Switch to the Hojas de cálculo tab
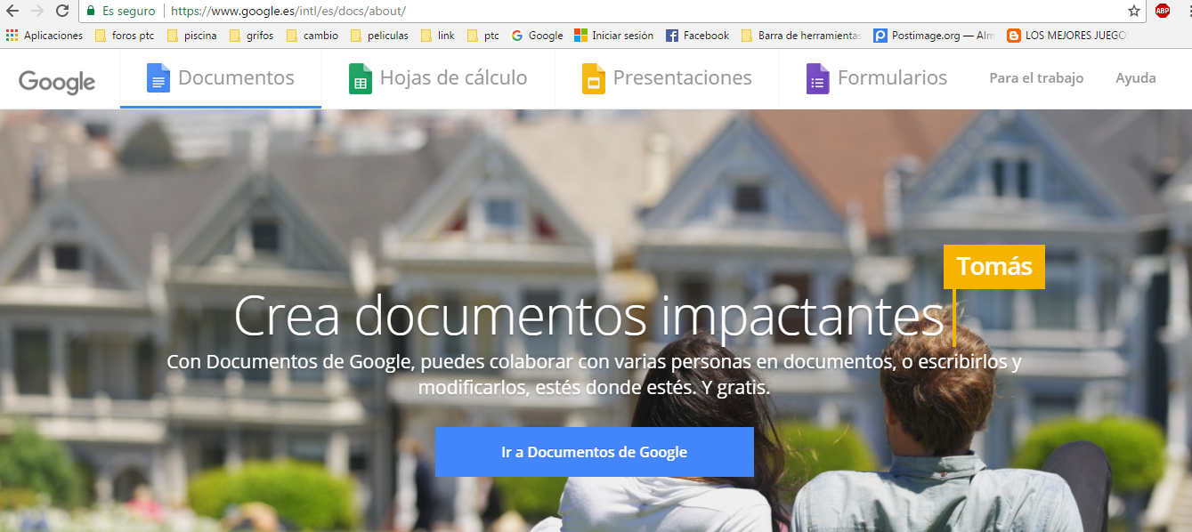This screenshot has width=1192, height=532. (x=438, y=78)
